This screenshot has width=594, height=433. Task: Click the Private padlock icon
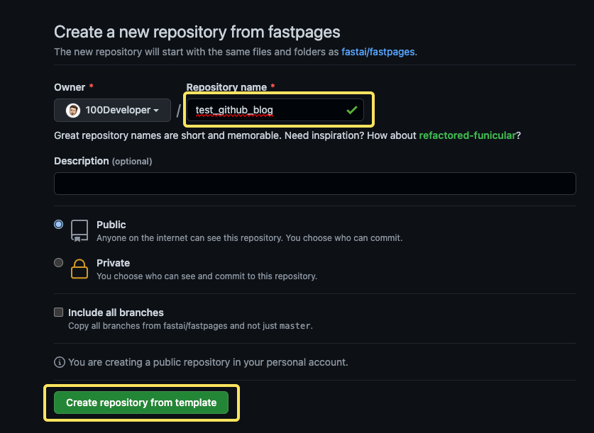pos(79,269)
